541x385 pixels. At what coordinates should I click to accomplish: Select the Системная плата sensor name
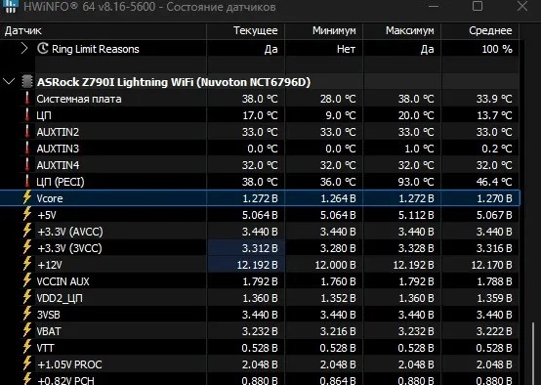click(x=79, y=99)
